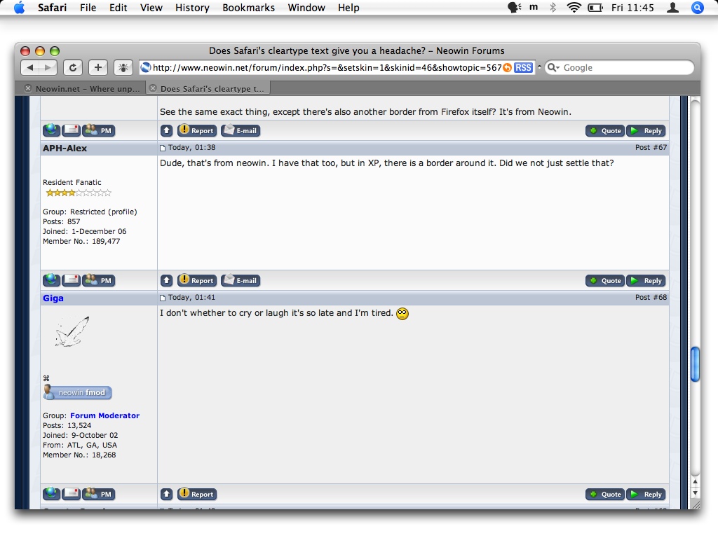This screenshot has height=538, width=718.
Task: Click the post icon beside Today, 01:38
Action: click(163, 148)
